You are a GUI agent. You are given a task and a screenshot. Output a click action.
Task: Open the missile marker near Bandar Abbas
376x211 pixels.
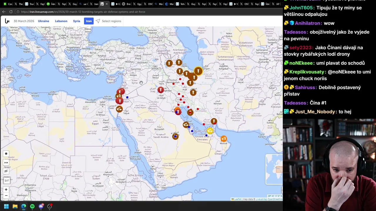click(x=214, y=121)
